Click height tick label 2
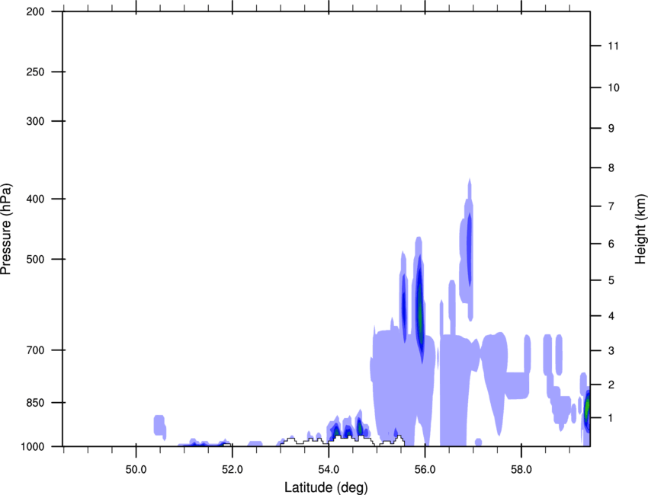Viewport: 648px width, 495px height. [611, 385]
